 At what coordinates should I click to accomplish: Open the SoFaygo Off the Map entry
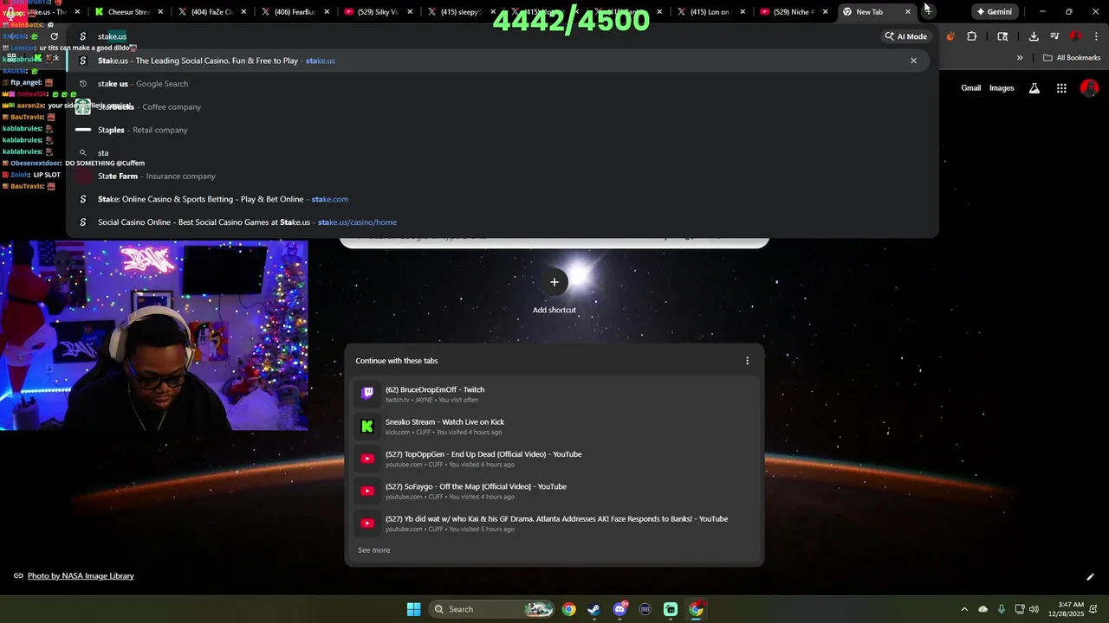[x=554, y=491]
